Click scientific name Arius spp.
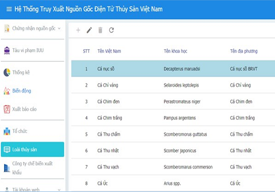Image resolution: width=275 pixels, height=192 pixels. 172,183
